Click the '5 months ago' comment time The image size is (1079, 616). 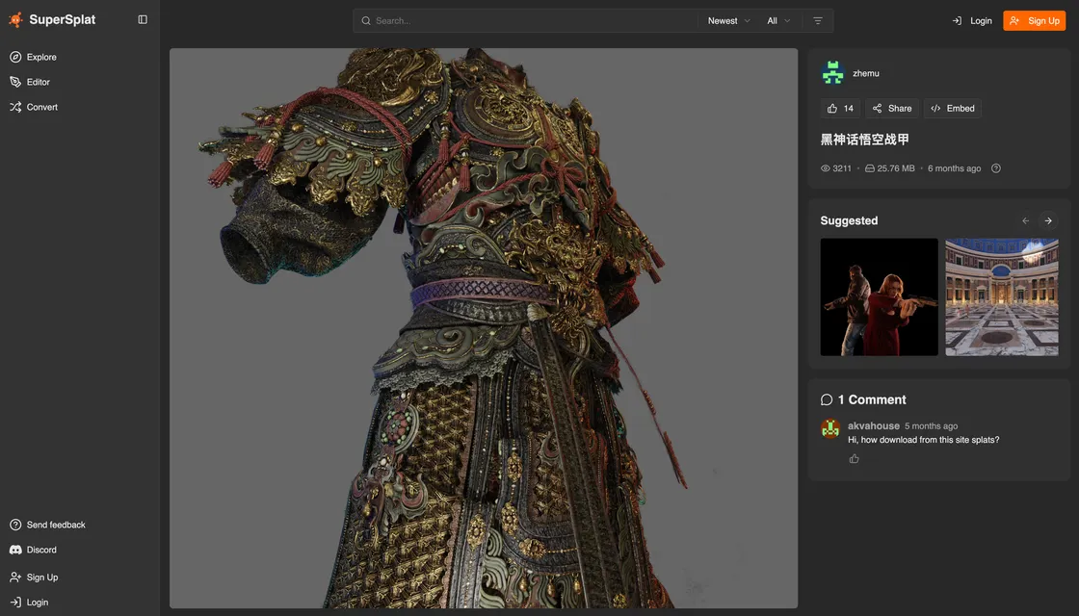[x=931, y=426]
